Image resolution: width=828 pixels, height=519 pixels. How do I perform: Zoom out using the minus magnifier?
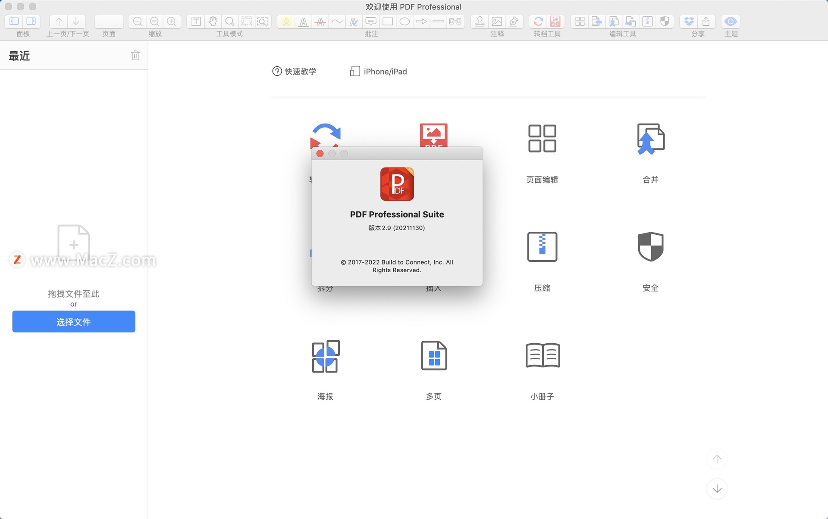[x=138, y=21]
